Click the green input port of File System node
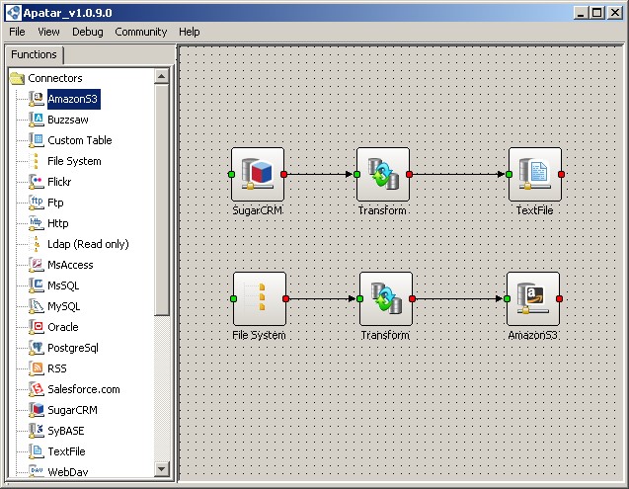This screenshot has width=629, height=489. [233, 298]
